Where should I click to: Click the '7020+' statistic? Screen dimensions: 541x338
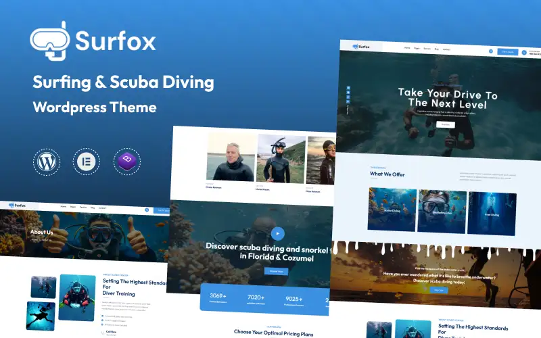(x=256, y=297)
